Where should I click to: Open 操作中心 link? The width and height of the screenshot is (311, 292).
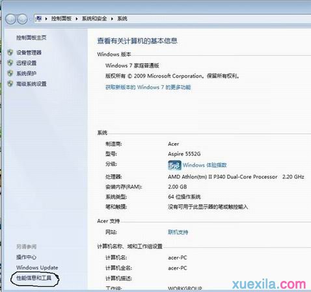pos(27,258)
